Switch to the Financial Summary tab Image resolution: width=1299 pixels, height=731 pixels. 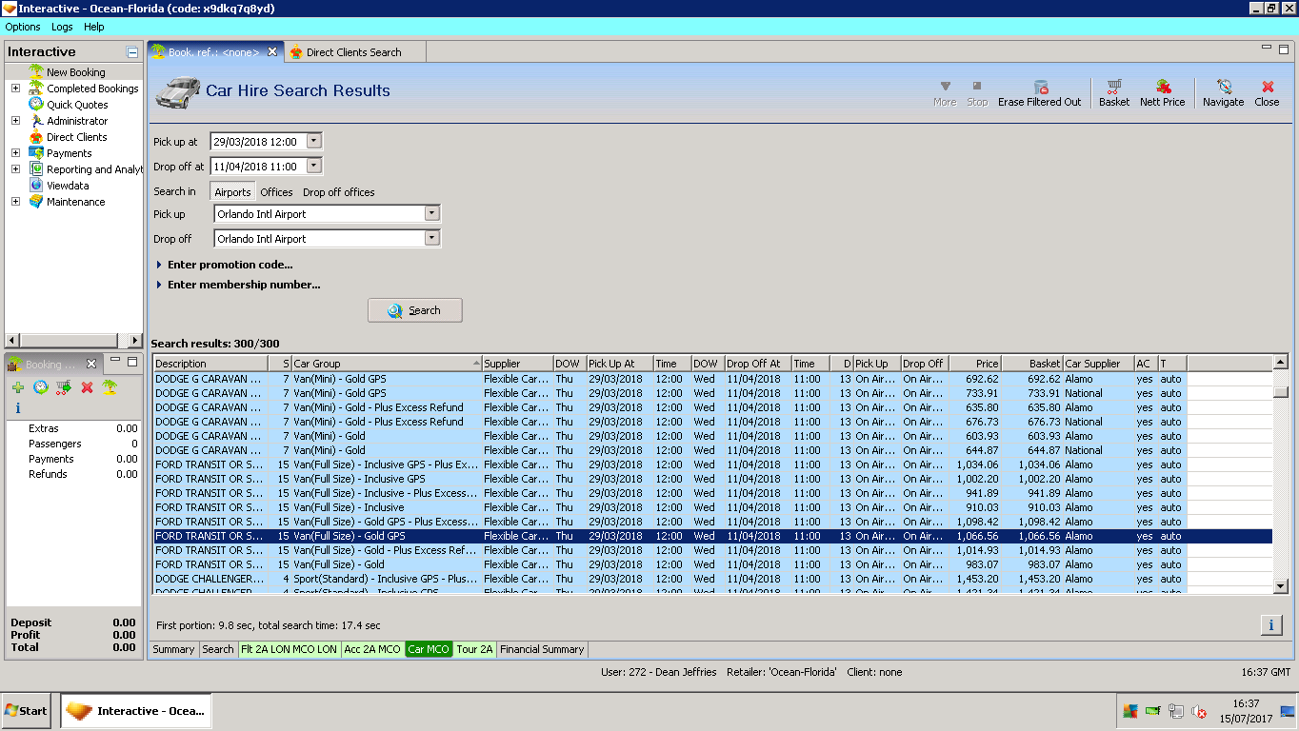click(542, 649)
